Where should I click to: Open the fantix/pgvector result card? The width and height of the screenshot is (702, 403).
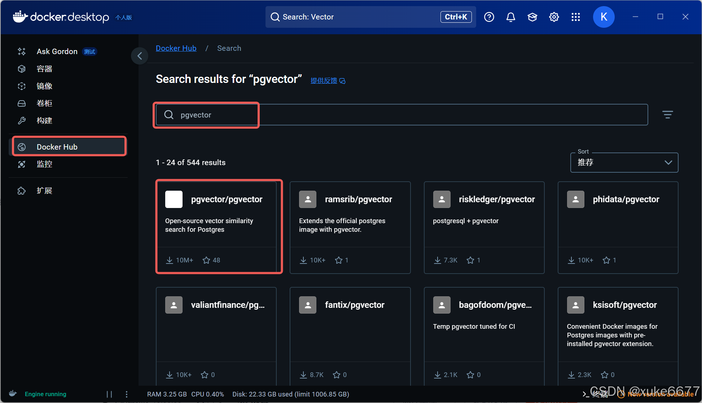click(x=350, y=336)
